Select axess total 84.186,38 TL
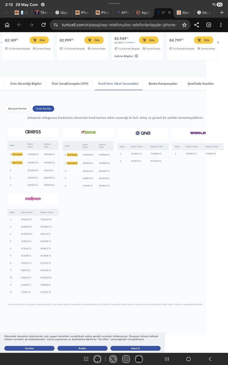Image resolution: width=228 pixels, height=365 pixels. pyautogui.click(x=49, y=185)
